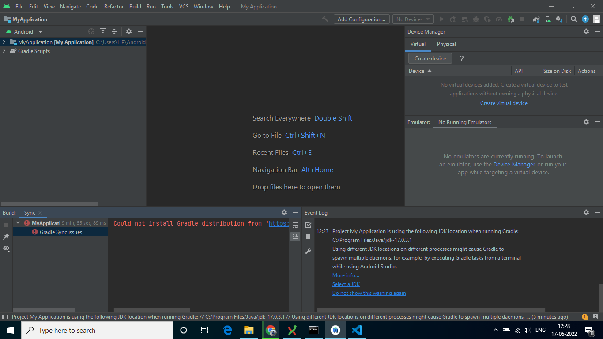Click the Make Project hammer icon
603x339 pixels.
[325, 19]
